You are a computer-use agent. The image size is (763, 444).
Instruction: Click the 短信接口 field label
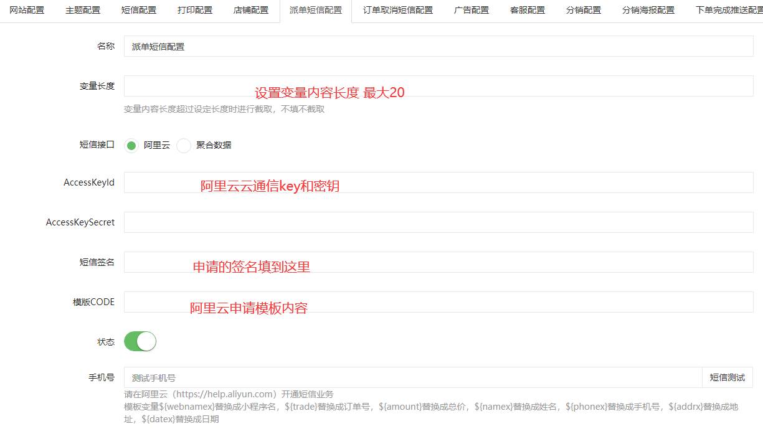pos(97,144)
